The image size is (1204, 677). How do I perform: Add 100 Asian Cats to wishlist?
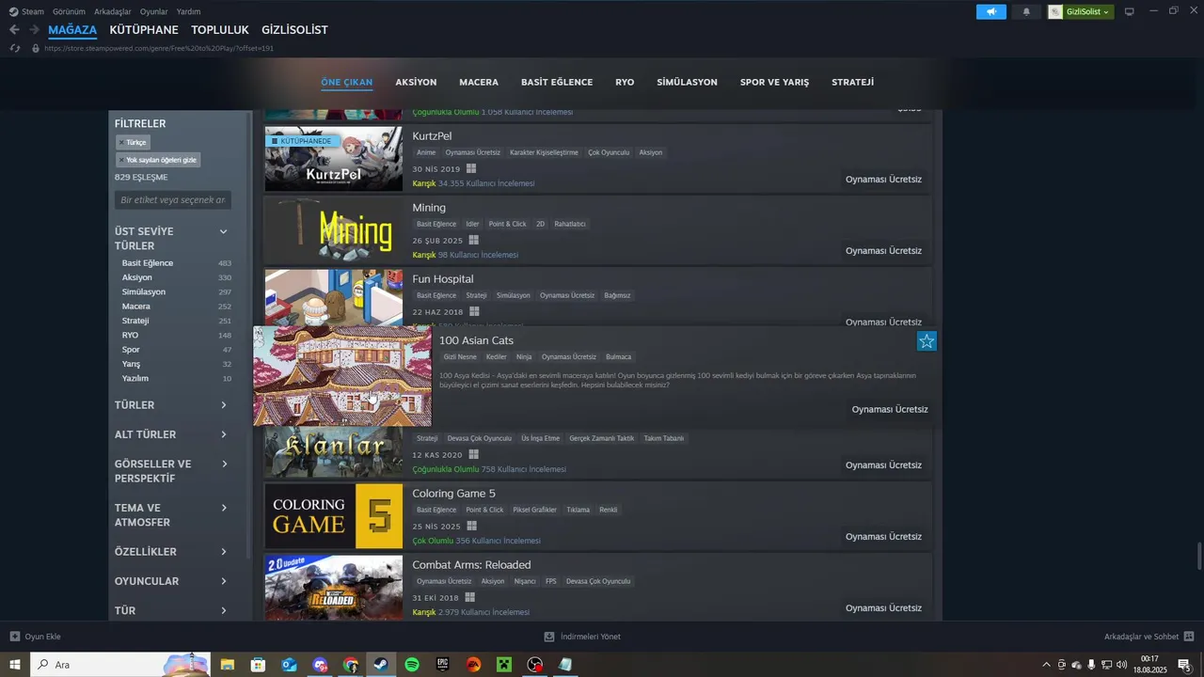(927, 341)
